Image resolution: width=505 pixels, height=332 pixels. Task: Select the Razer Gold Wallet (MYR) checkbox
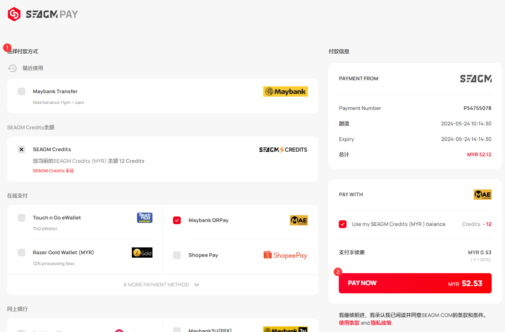point(21,253)
